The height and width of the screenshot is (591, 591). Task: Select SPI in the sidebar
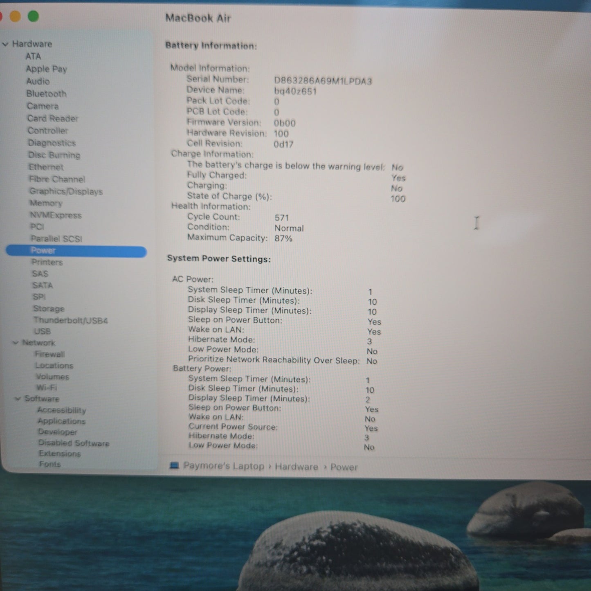click(x=39, y=297)
